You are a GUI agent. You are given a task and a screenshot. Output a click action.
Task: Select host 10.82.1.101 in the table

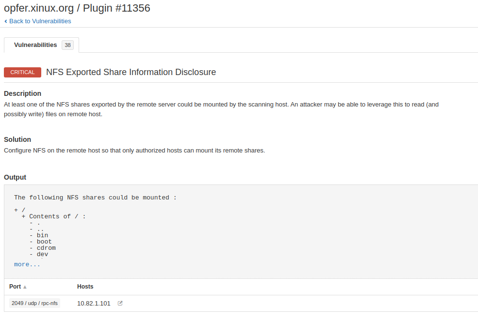(x=94, y=304)
